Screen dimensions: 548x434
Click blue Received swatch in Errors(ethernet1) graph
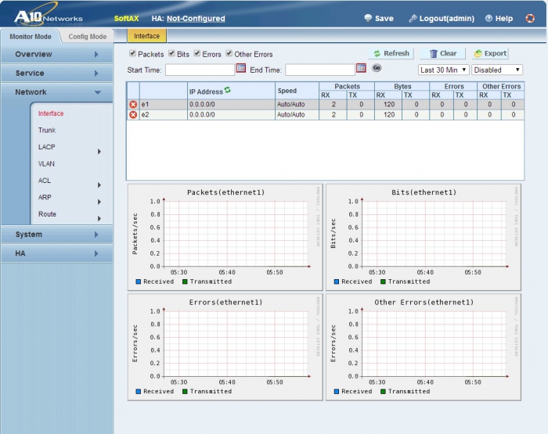pyautogui.click(x=138, y=392)
